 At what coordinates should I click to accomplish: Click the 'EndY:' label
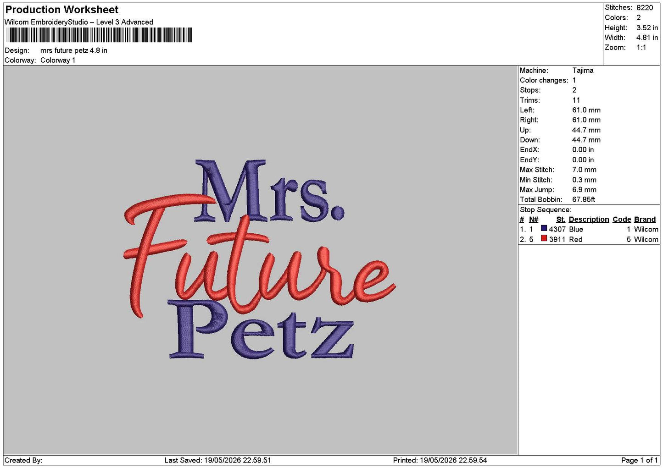pos(529,160)
